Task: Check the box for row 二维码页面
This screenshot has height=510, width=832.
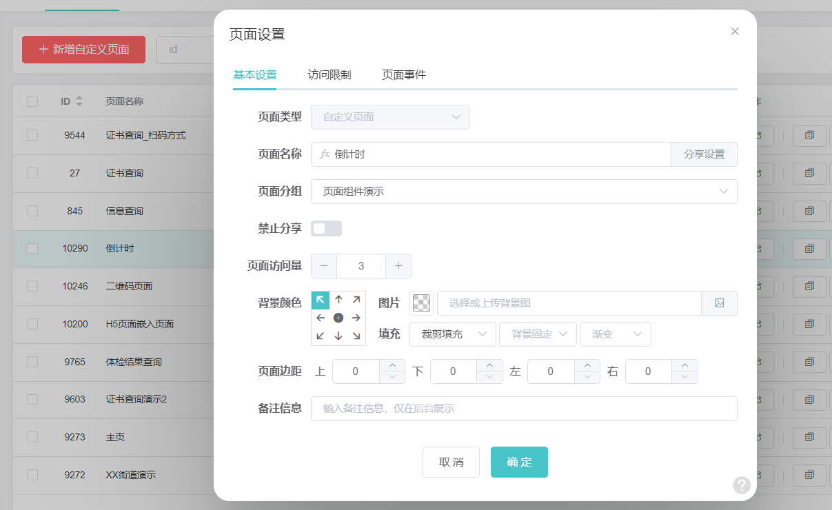Action: point(32,286)
